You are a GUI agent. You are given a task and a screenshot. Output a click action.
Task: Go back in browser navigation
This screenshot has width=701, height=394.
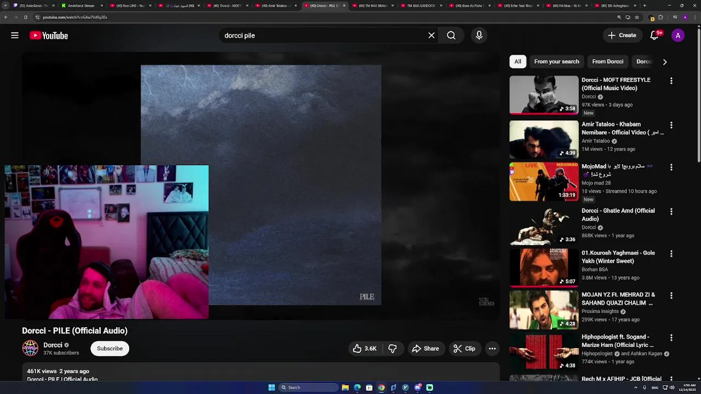5,17
